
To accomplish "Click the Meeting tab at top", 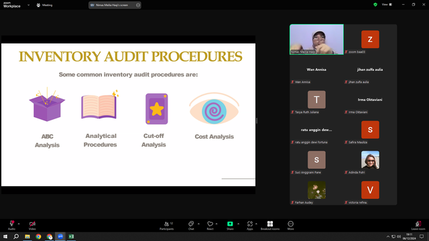I will point(44,5).
